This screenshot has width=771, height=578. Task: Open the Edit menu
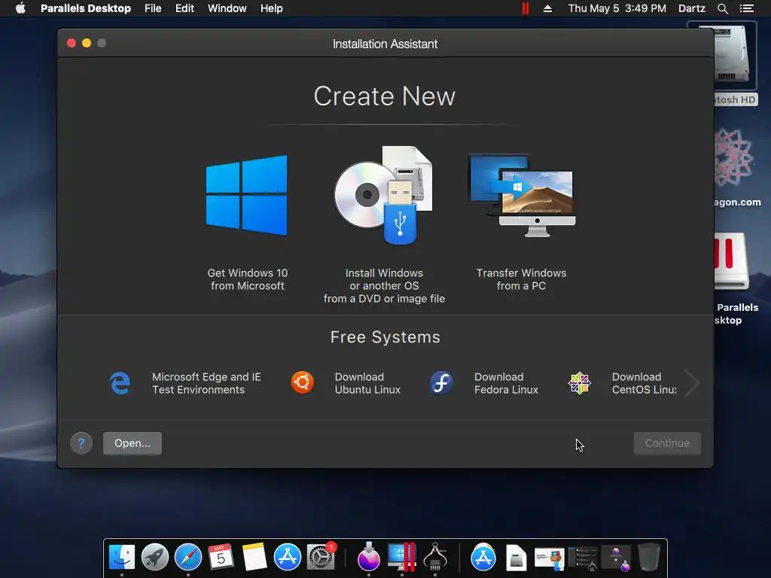[185, 8]
